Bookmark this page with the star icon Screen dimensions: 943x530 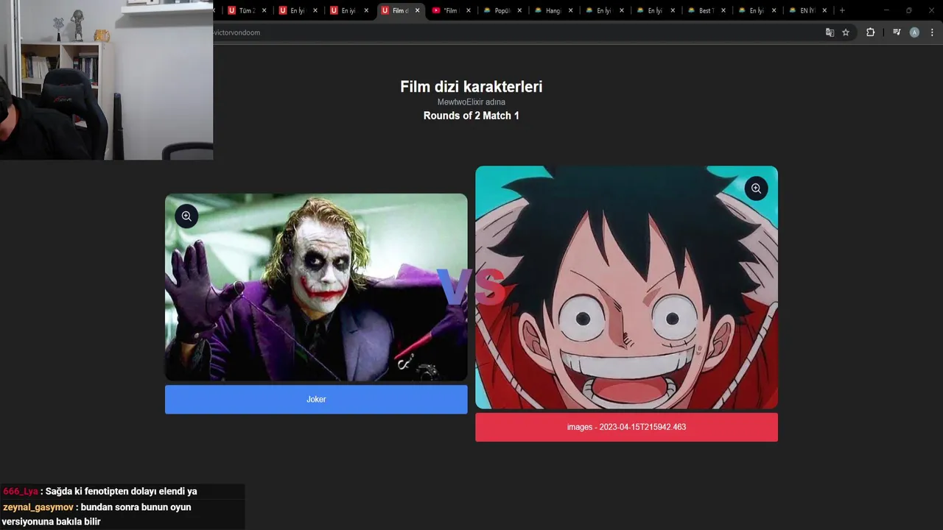pos(846,32)
